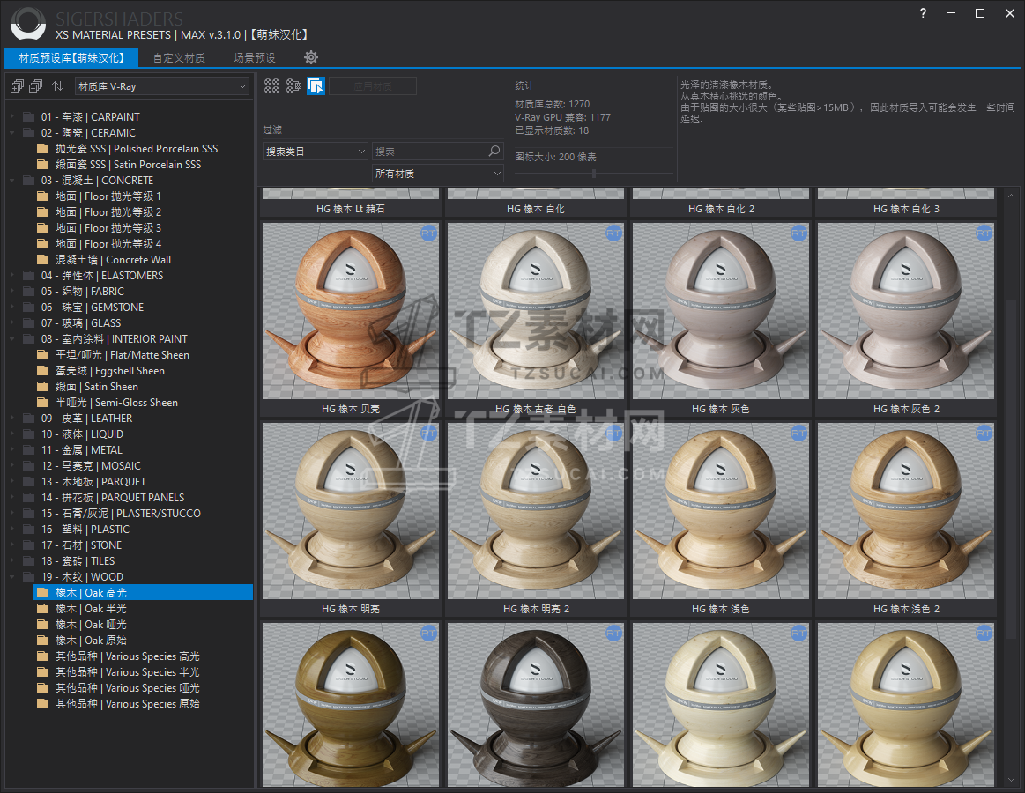The width and height of the screenshot is (1025, 793).
Task: Click folder icon of 抛光瓷 SSS row
Action: coord(42,148)
